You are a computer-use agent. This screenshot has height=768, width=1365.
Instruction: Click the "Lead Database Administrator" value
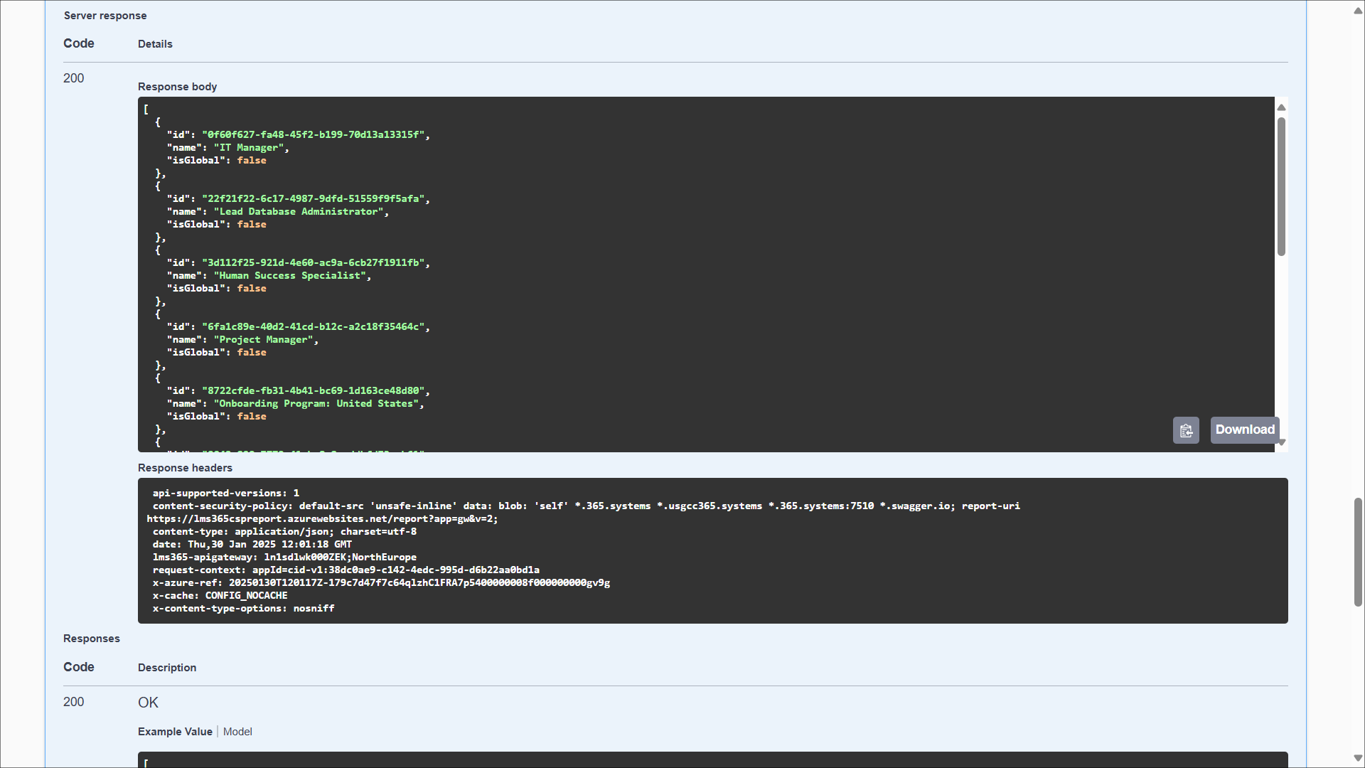point(299,212)
